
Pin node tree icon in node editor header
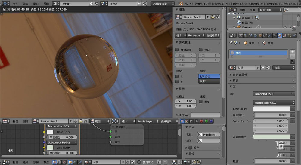pos(159,162)
